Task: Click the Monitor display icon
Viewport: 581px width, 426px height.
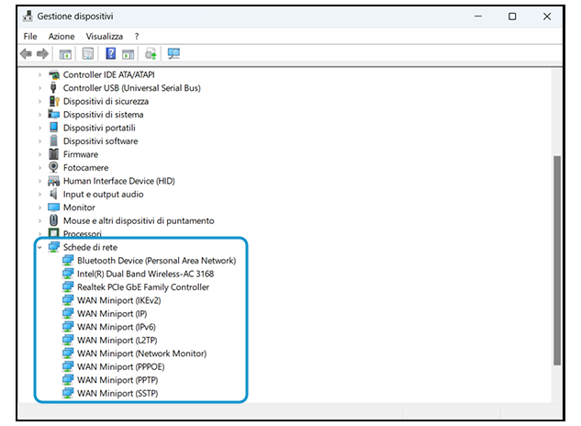Action: click(54, 207)
